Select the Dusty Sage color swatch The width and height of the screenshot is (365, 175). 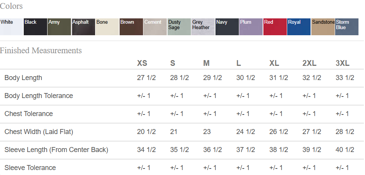179,27
